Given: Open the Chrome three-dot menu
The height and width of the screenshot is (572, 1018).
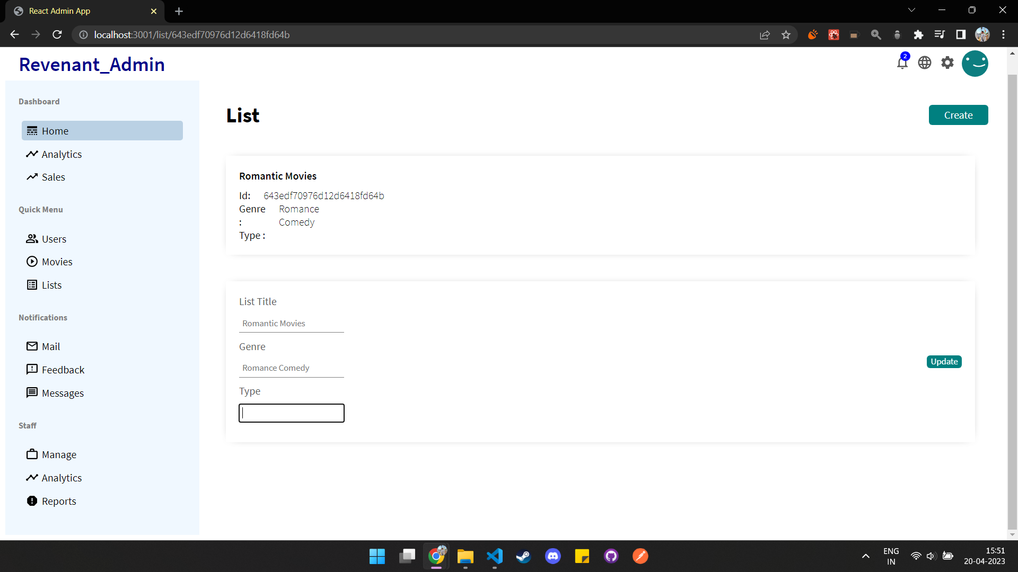Looking at the screenshot, I should 1004,34.
